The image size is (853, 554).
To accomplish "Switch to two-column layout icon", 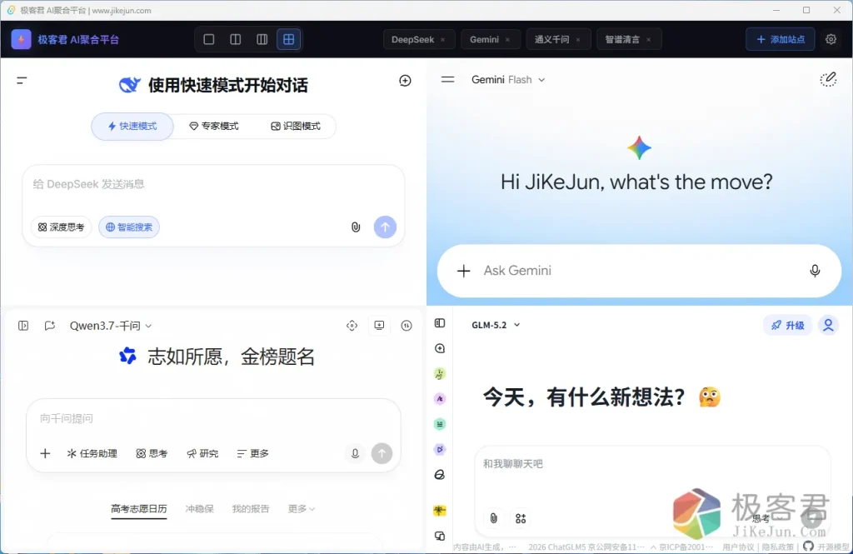I will tap(236, 39).
